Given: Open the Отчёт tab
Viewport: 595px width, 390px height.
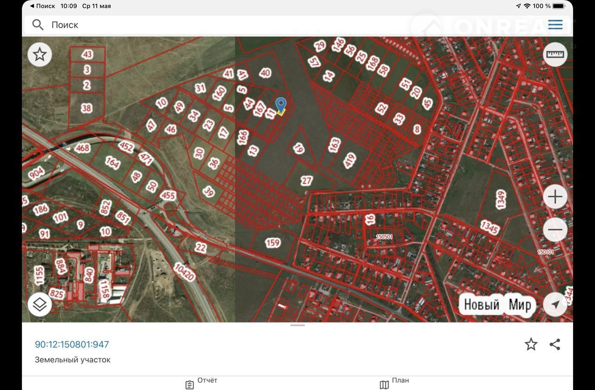Looking at the screenshot, I should tap(201, 383).
